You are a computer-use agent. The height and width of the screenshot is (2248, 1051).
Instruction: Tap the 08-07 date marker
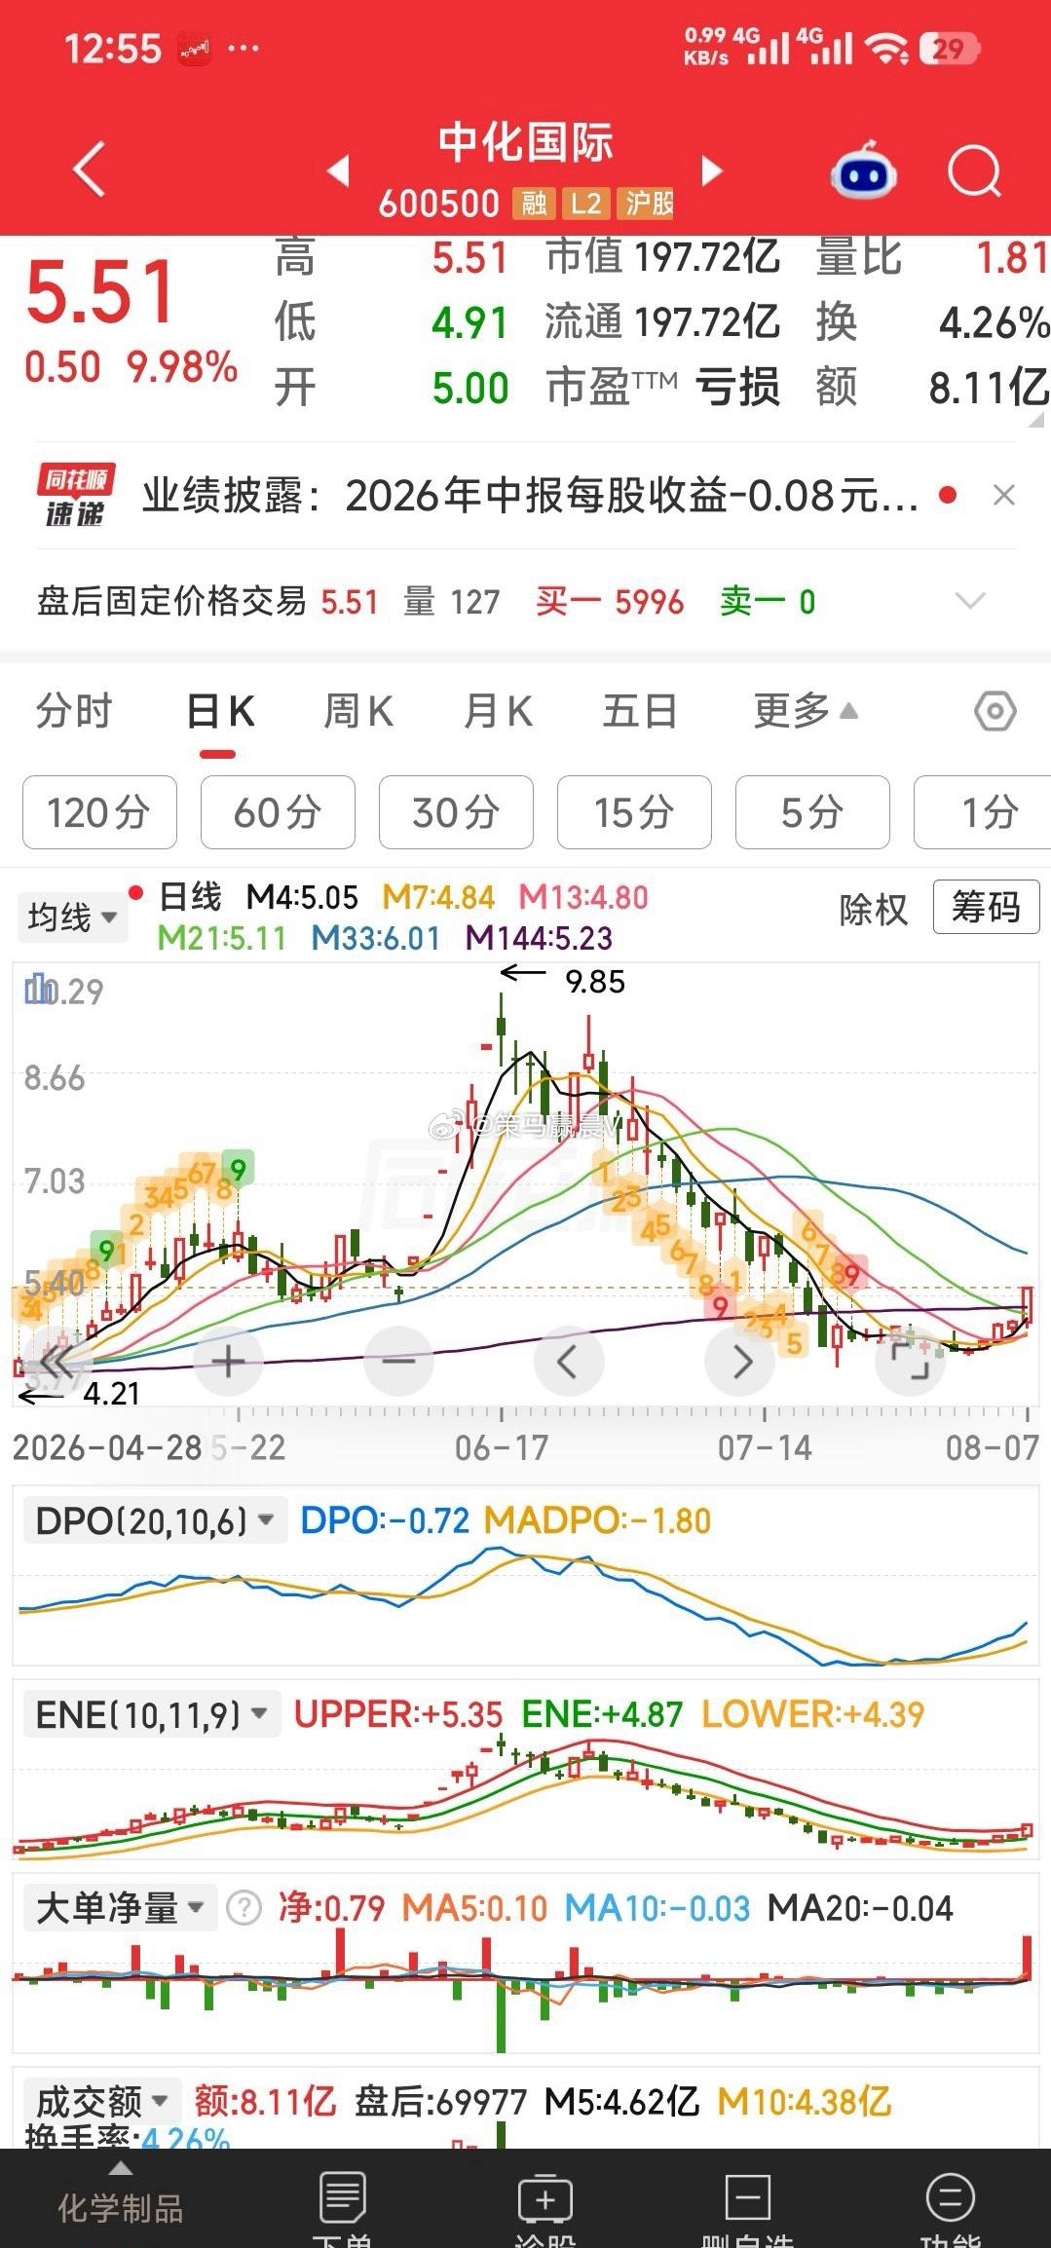[x=992, y=1447]
